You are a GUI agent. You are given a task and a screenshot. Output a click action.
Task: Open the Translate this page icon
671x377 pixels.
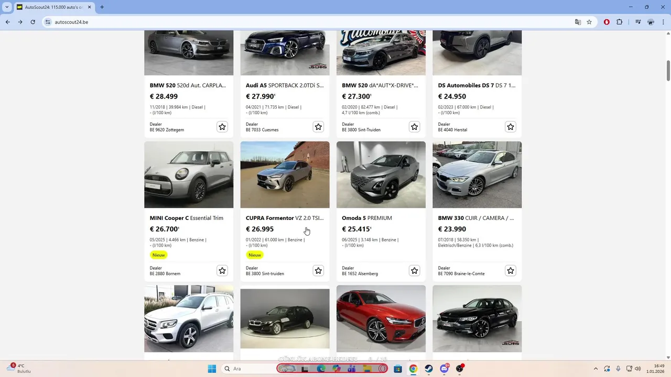point(578,22)
